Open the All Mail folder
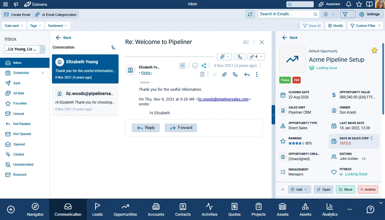This screenshot has width=385, height=220. [x=25, y=93]
